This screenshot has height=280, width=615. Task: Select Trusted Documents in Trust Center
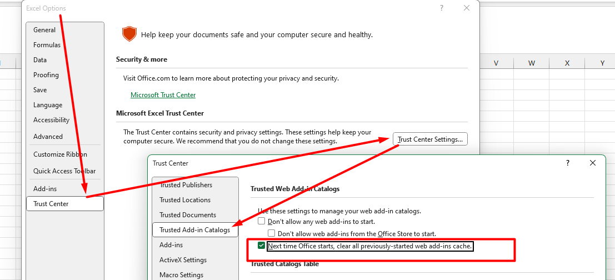point(196,215)
